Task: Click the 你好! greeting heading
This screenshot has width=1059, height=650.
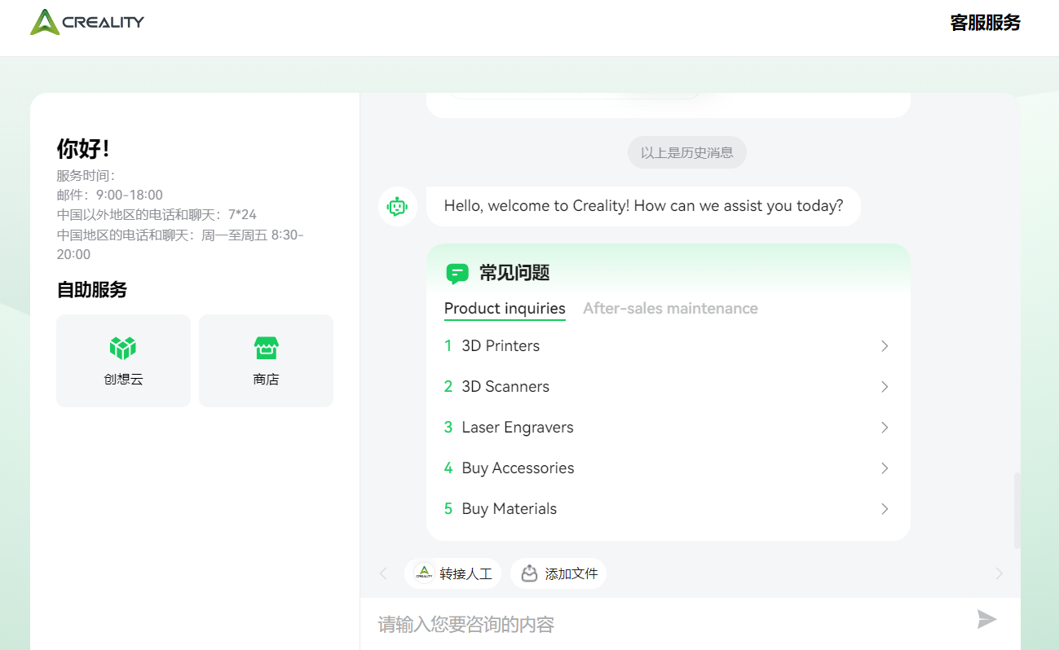Action: 82,149
